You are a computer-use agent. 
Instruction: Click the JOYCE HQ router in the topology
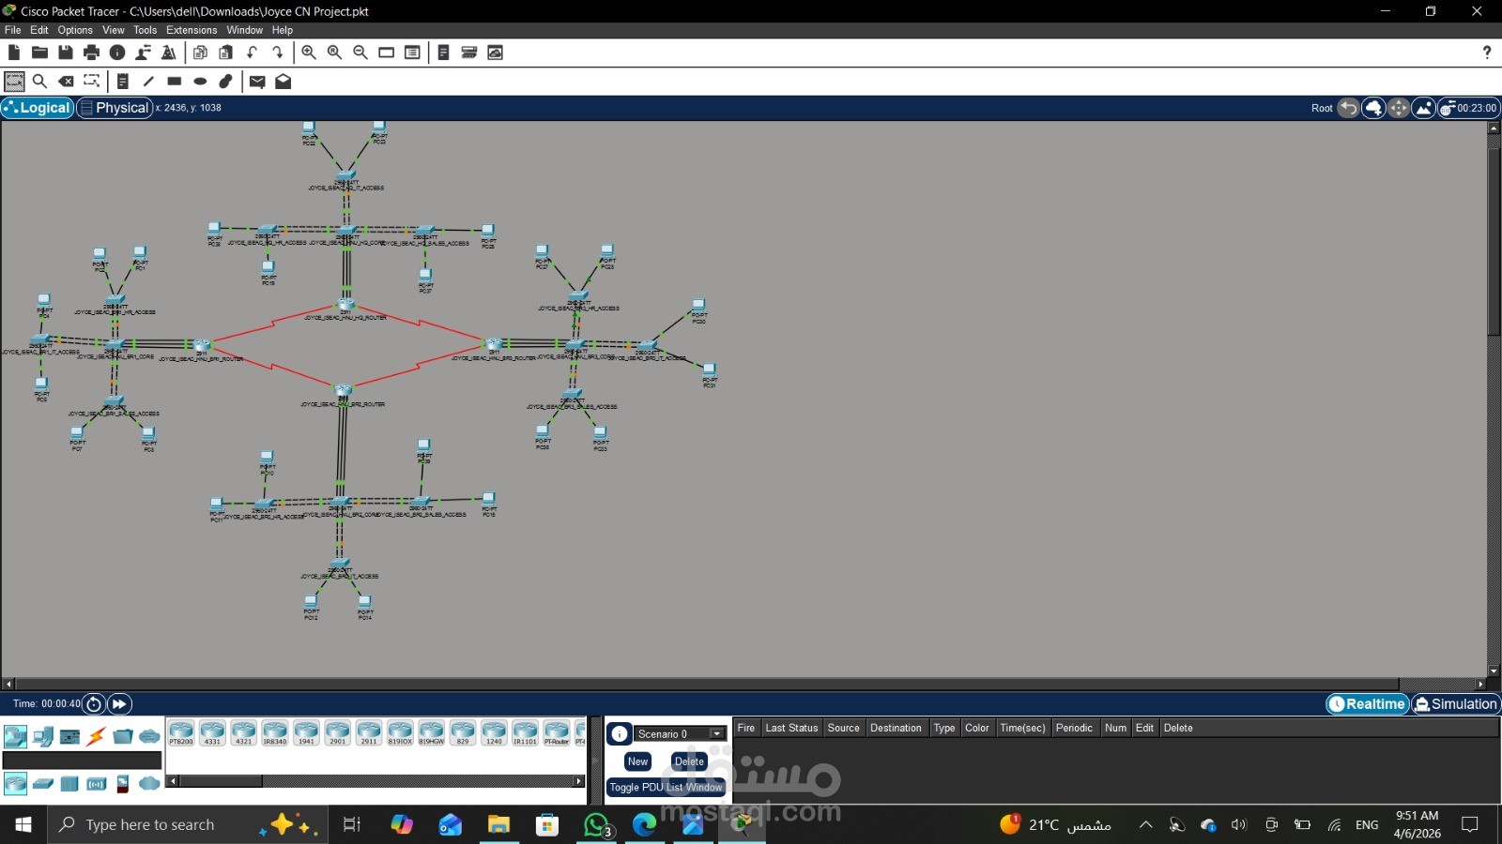click(346, 305)
